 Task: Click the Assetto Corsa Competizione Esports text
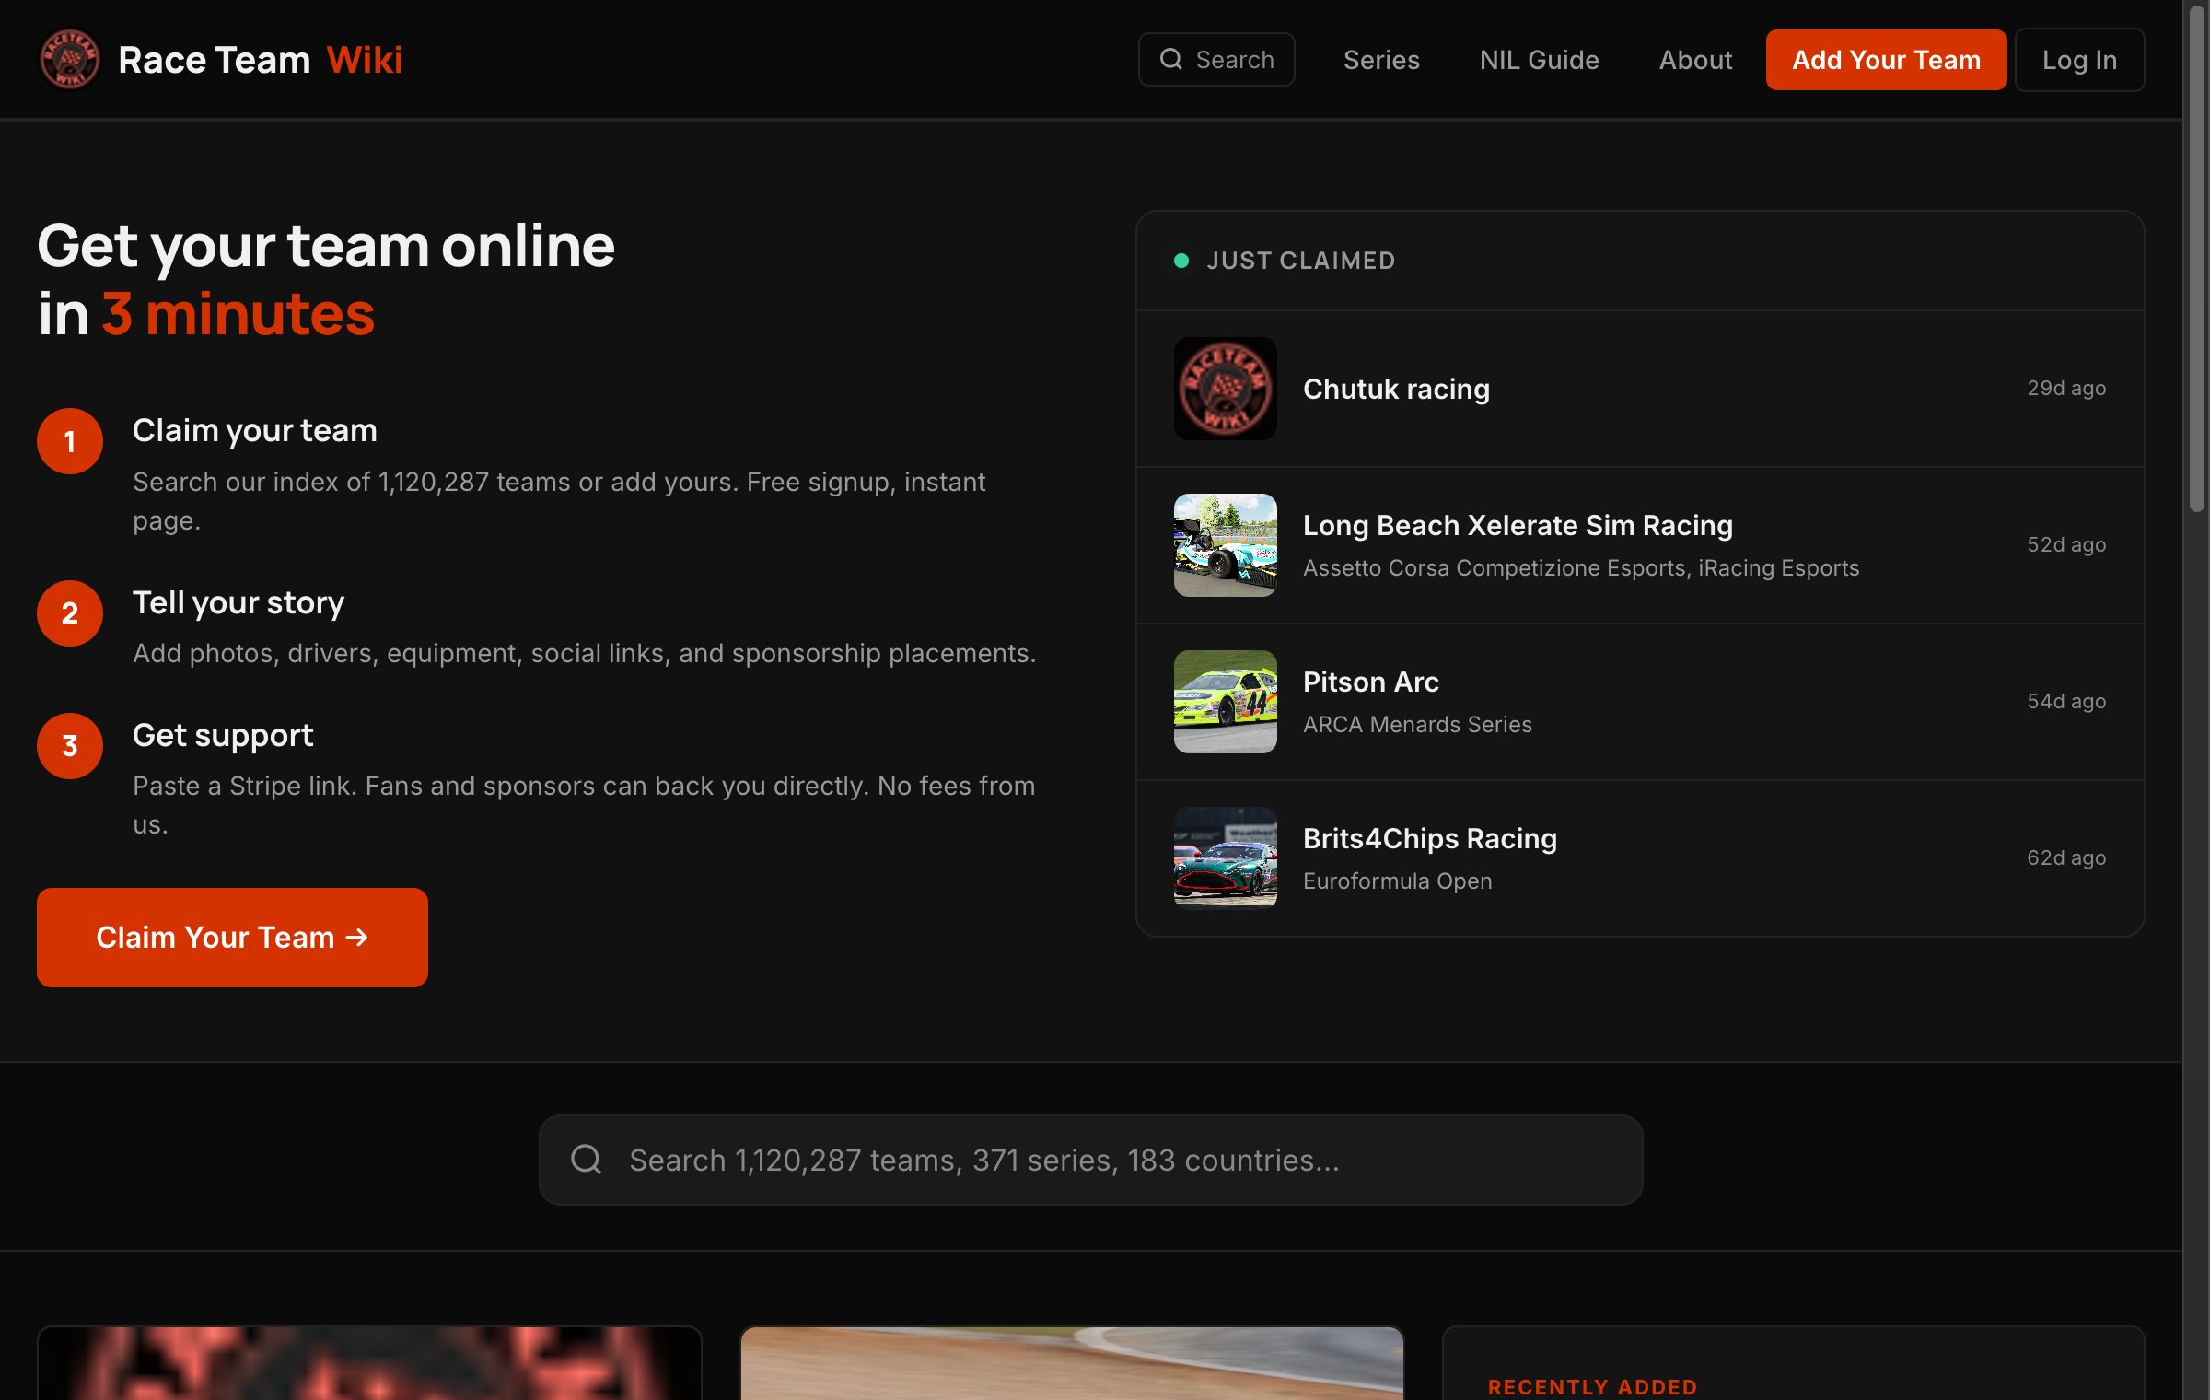click(1495, 568)
